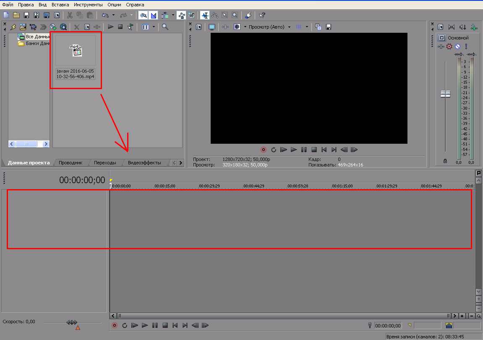Toggle Auto Ripple icon
Screen dimensions: 483x340
(x=165, y=15)
